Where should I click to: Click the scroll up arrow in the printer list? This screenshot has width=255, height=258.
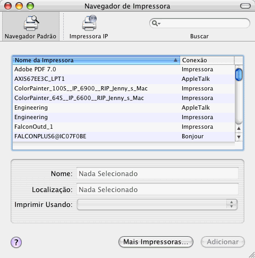tap(239, 128)
